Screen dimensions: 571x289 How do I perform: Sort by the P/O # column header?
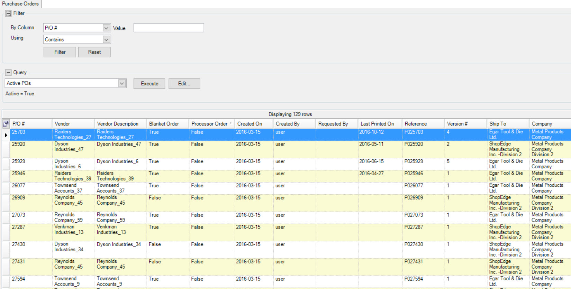pos(30,124)
